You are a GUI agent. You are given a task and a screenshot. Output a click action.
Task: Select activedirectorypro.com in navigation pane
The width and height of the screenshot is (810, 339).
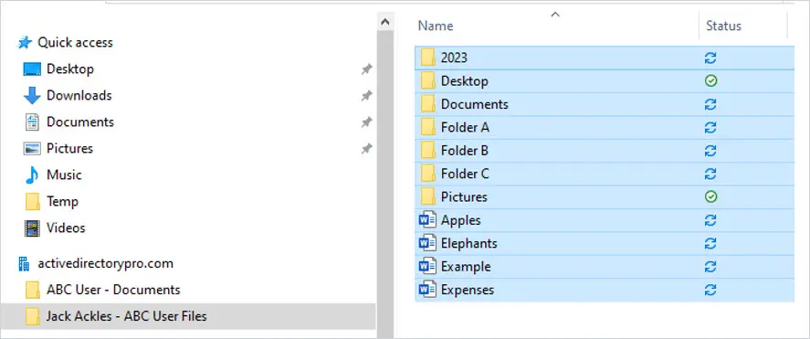[x=105, y=264]
